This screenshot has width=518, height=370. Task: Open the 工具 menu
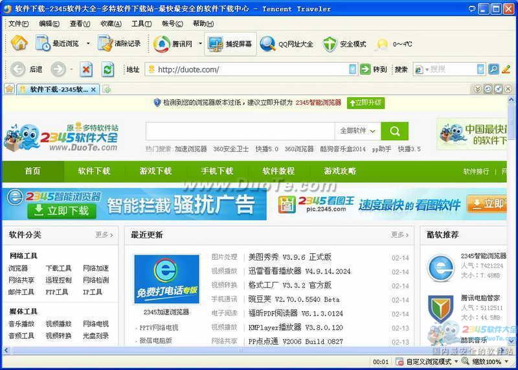click(142, 23)
